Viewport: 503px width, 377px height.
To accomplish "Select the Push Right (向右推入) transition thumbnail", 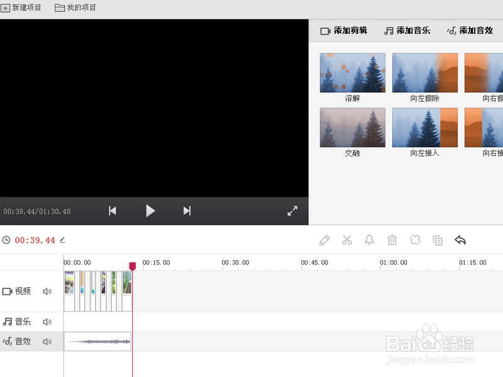I will (x=484, y=128).
